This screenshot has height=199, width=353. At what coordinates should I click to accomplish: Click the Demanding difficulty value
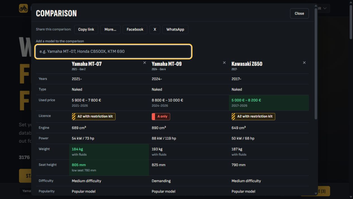point(161,181)
